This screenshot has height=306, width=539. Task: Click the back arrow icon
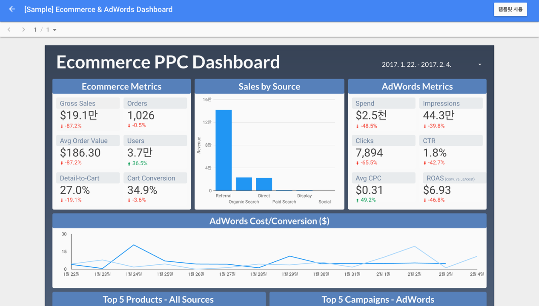click(x=12, y=9)
